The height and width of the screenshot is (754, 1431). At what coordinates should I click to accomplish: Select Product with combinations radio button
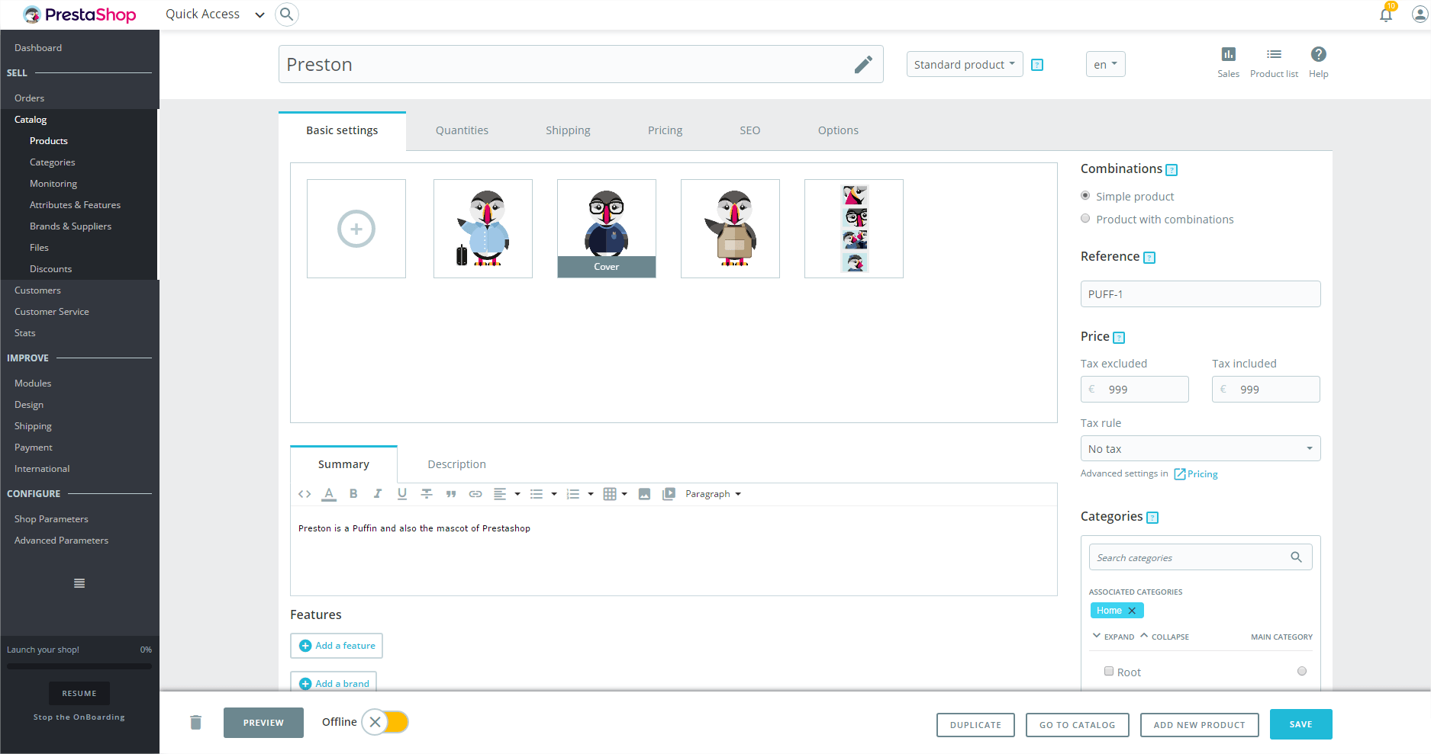1085,219
